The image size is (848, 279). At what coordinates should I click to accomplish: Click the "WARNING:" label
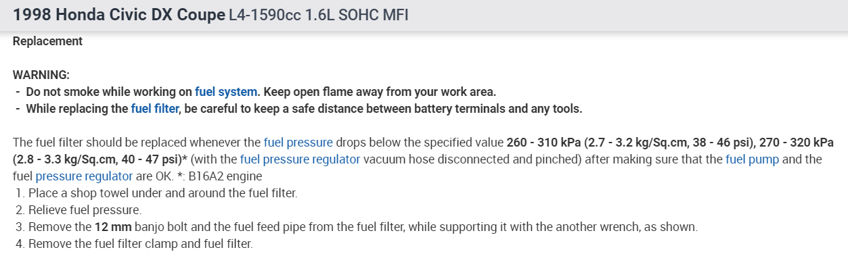click(x=41, y=74)
